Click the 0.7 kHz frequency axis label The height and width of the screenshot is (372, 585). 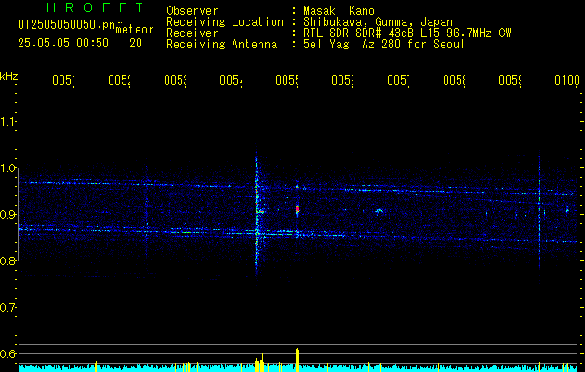point(7,308)
